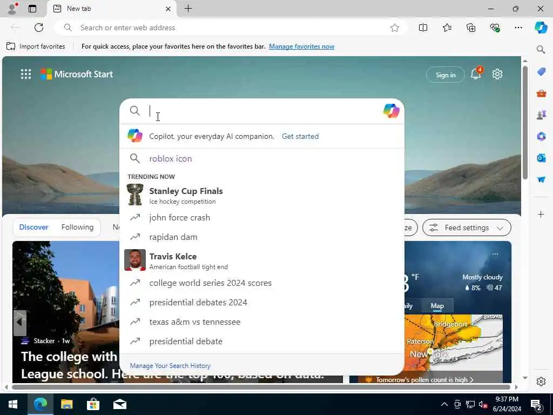Open Manage Your Search History link
This screenshot has width=553, height=415.
170,366
